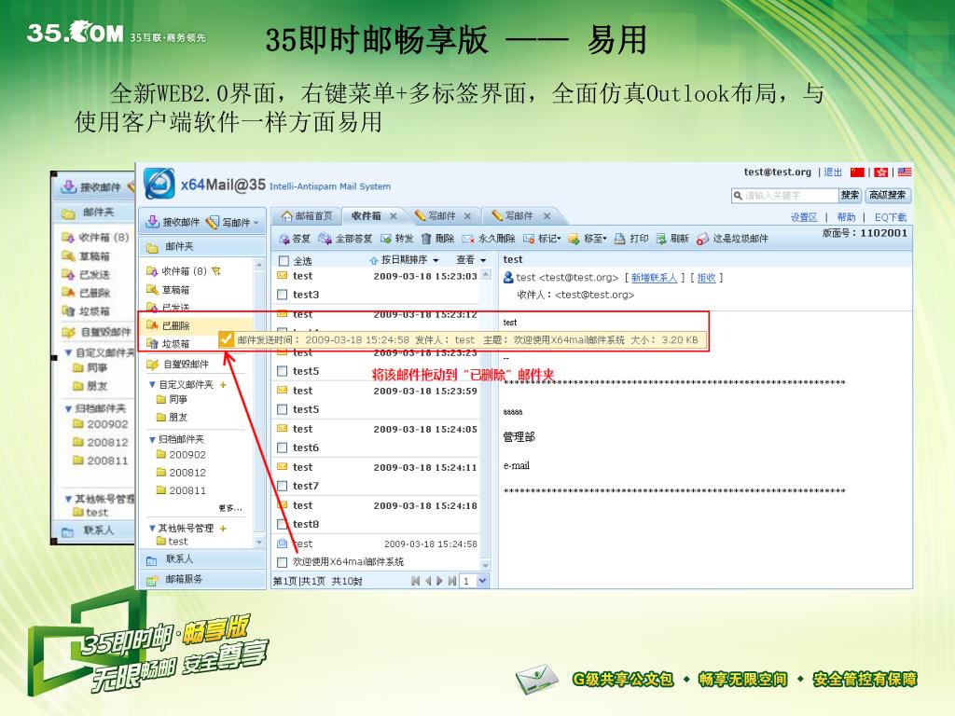Viewport: 955px width, 716px height.
Task: Click the filter icon next to 收件箱 (8)
Action: 216,271
